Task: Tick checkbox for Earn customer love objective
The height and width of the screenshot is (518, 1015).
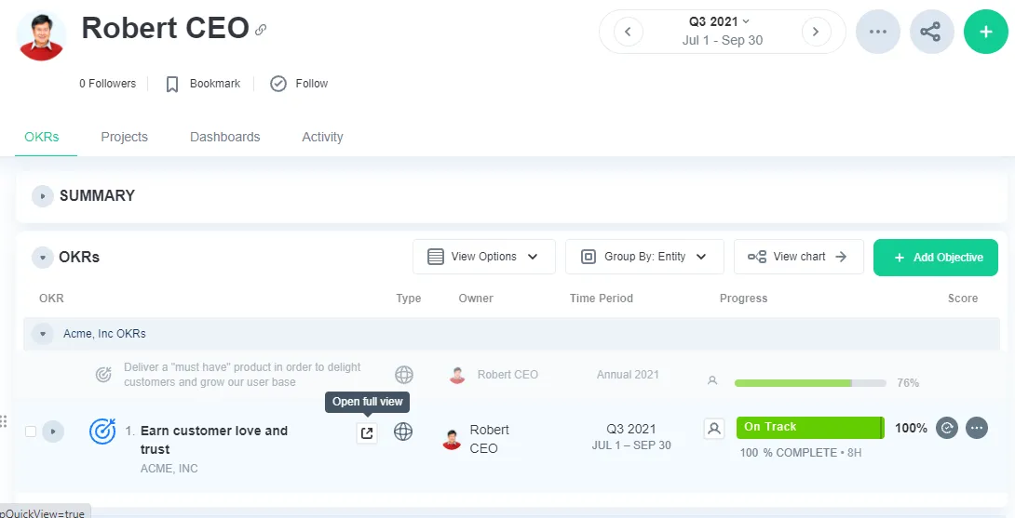Action: [31, 432]
